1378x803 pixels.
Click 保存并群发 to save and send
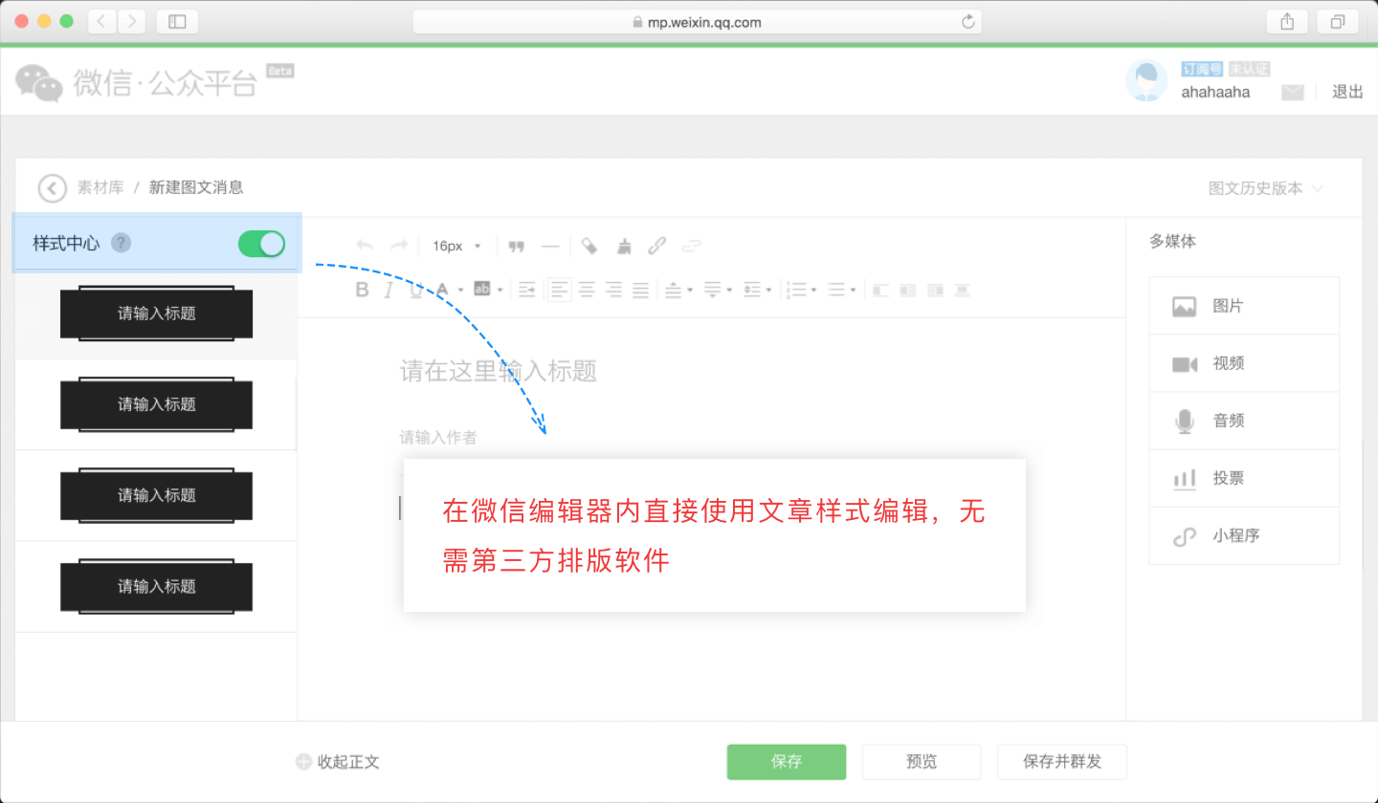click(1062, 762)
